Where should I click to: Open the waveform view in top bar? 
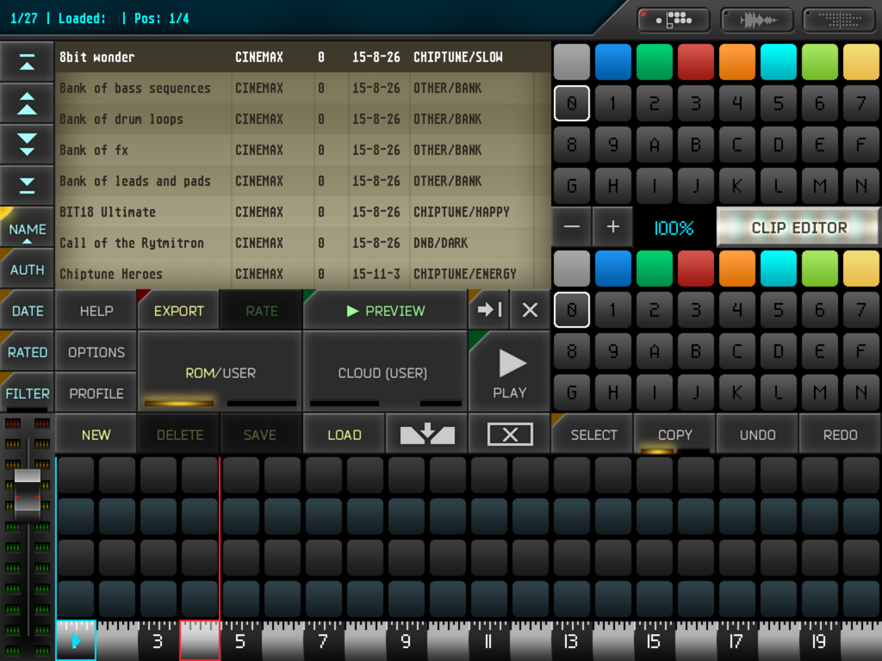coord(757,20)
